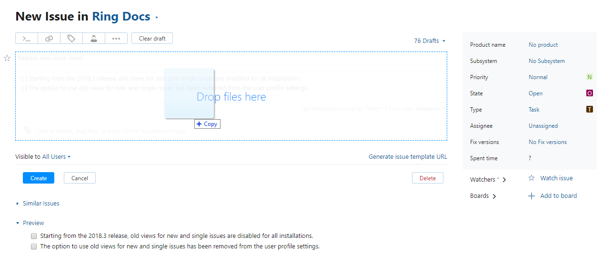This screenshot has height=267, width=612.
Task: Check the 2018.3 release checkbox in preview
Action: pyautogui.click(x=34, y=236)
